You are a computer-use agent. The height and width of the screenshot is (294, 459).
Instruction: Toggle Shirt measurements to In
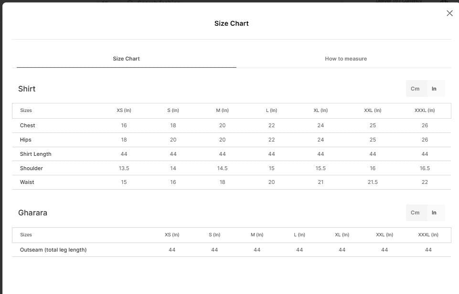pyautogui.click(x=434, y=89)
